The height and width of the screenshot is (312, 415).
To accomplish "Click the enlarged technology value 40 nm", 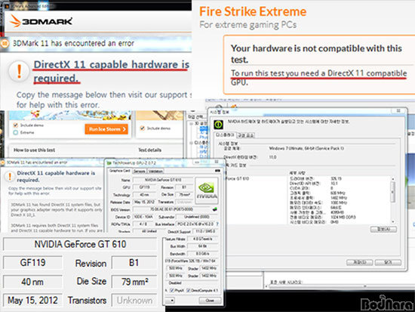I will (32, 282).
